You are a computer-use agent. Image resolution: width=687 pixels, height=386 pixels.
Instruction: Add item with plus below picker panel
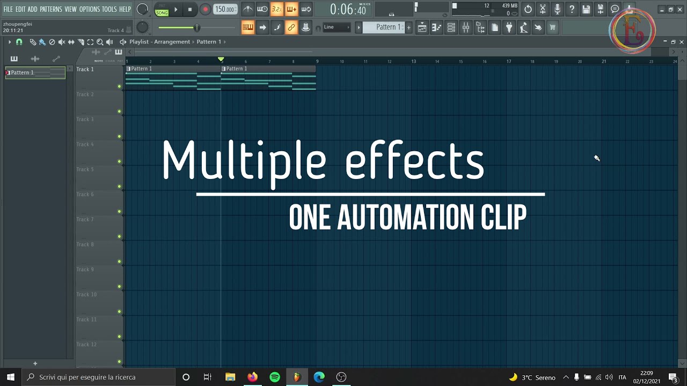(35, 363)
